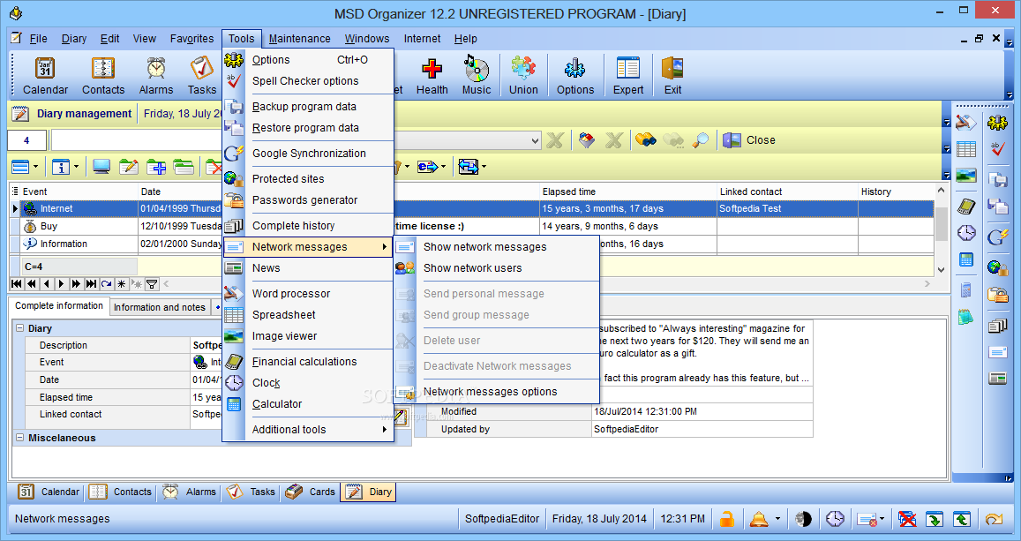1021x541 pixels.
Task: Collapse the Miscelaneous group
Action: (x=19, y=438)
